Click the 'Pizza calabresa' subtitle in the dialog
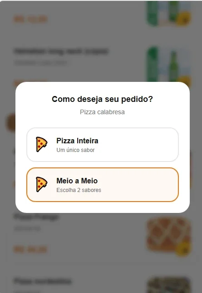This screenshot has height=293, width=202. click(103, 112)
